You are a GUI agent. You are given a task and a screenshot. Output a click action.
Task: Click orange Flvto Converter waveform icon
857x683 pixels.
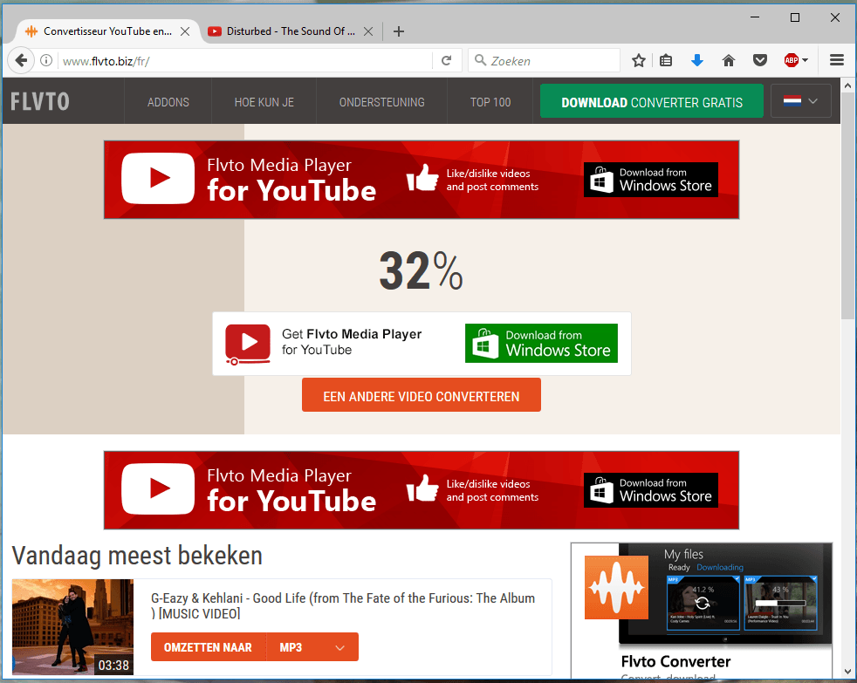(x=616, y=587)
